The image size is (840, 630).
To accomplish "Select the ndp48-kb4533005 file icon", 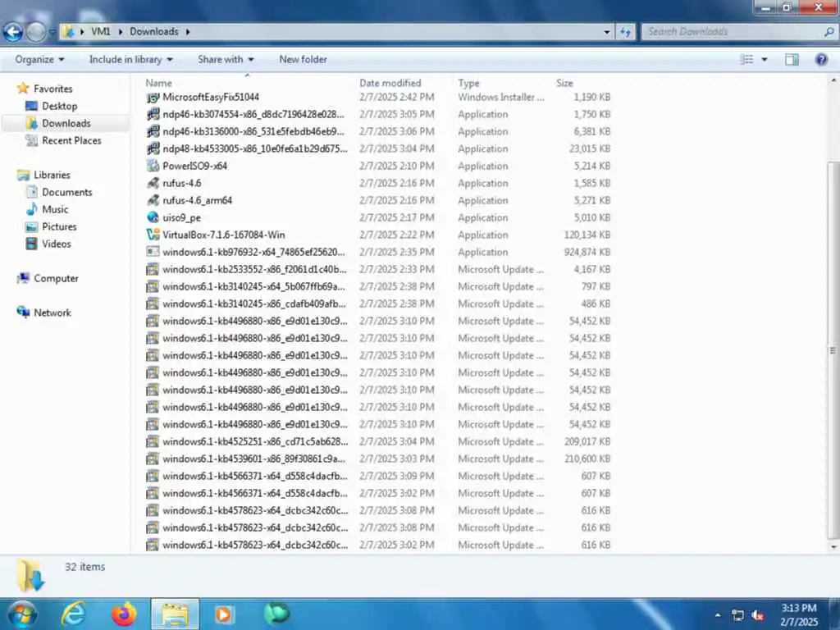I will (x=153, y=148).
